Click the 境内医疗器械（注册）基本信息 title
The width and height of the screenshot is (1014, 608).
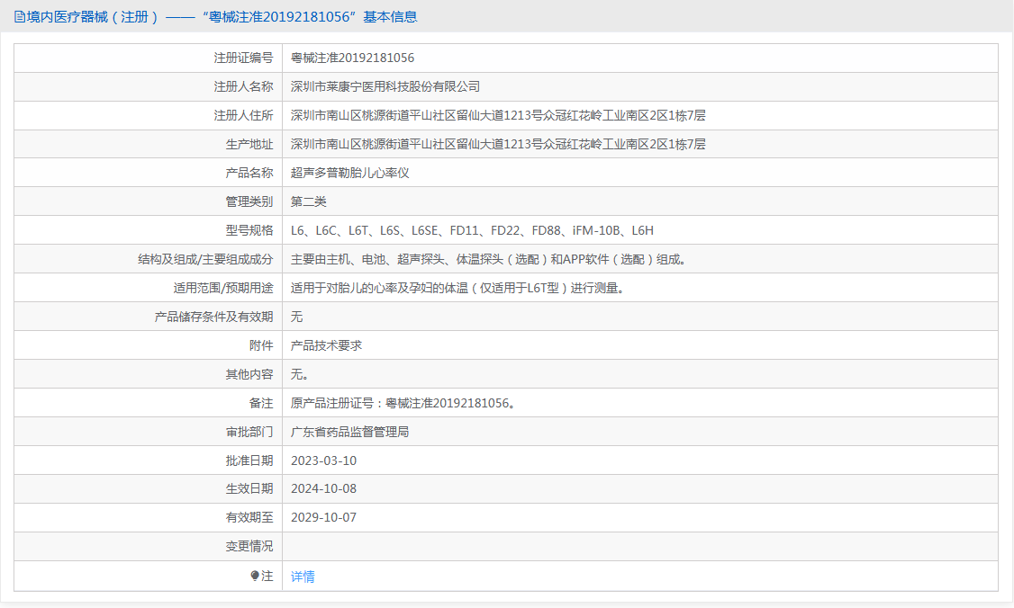point(222,17)
